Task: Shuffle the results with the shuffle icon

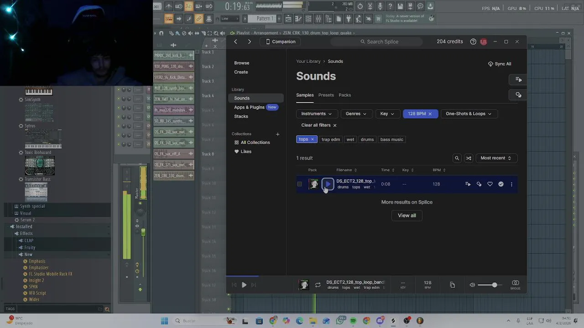Action: click(x=469, y=158)
